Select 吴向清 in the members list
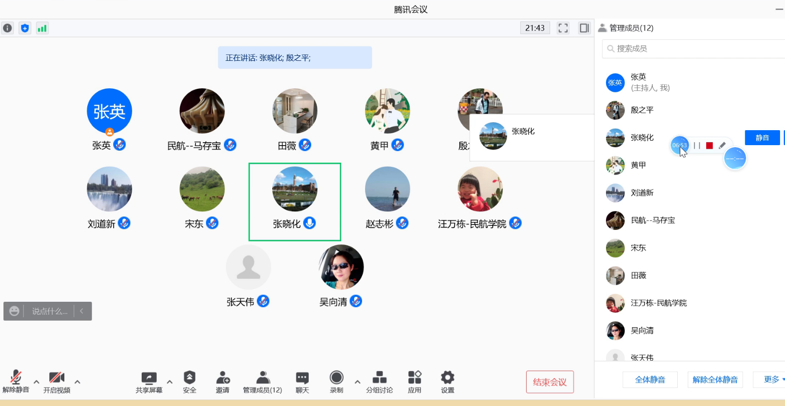This screenshot has height=406, width=785. (x=642, y=330)
